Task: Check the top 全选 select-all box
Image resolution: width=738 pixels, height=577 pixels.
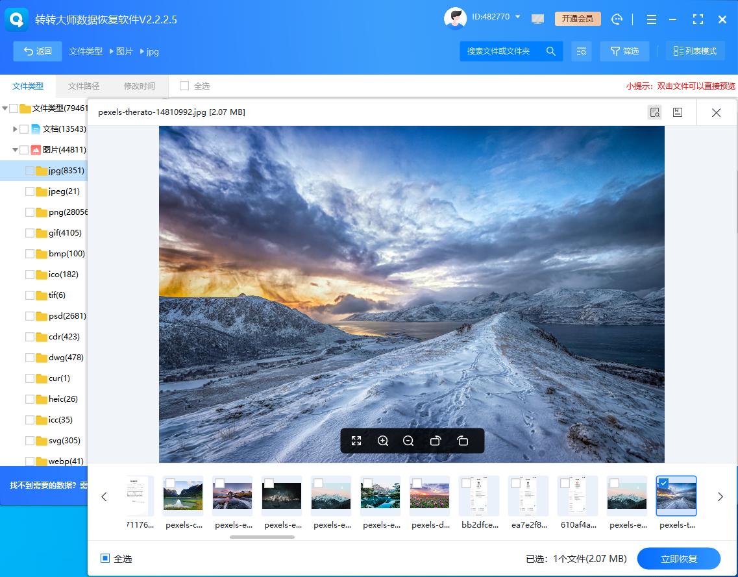Action: [186, 85]
